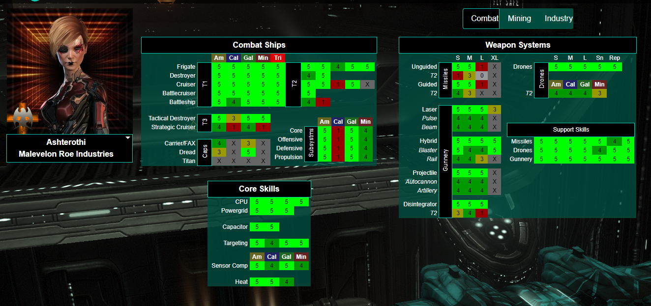
Task: Click the vertical T3 group label
Action: [204, 123]
